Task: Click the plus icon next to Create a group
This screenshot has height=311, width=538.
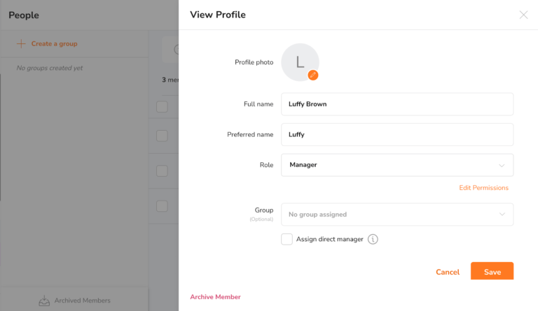Action: tap(21, 43)
